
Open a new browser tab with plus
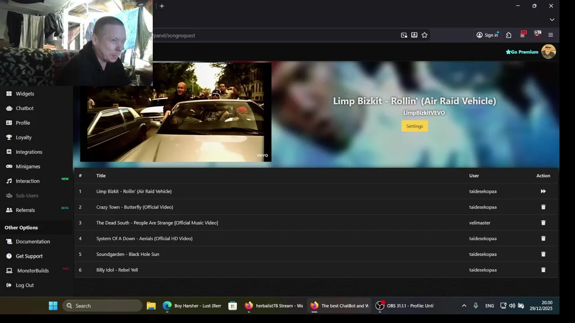click(162, 6)
